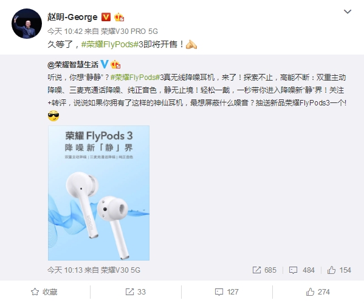The width and height of the screenshot is (364, 303).
Task: Repost this post with 33 reposts
Action: click(x=136, y=292)
